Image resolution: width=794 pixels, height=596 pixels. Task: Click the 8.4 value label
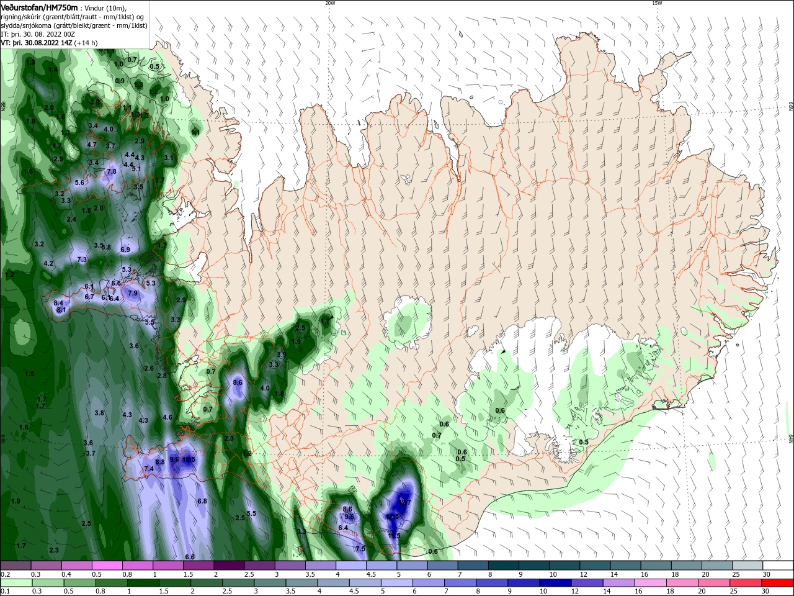pyautogui.click(x=59, y=303)
